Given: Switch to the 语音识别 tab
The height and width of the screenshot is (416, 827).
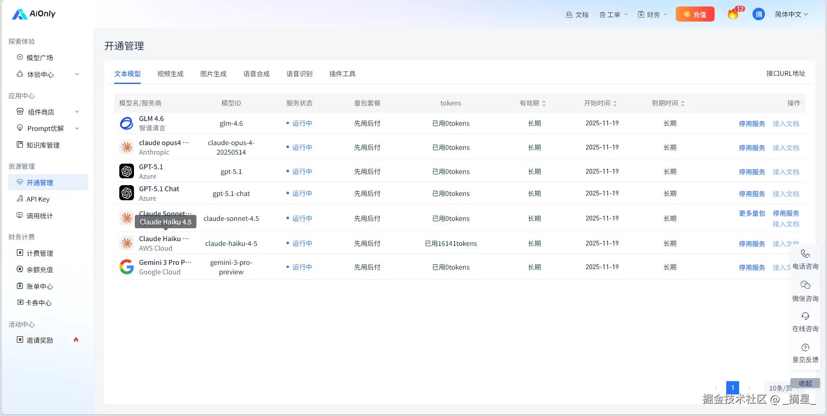Looking at the screenshot, I should click(x=300, y=74).
